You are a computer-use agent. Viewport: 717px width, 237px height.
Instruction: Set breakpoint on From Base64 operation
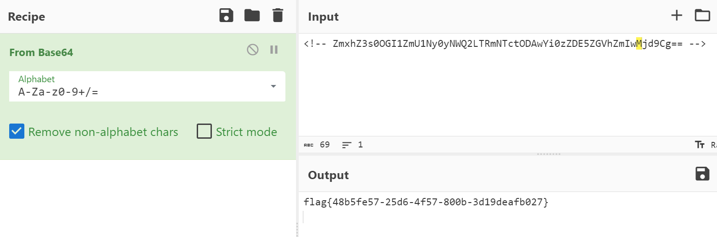point(274,50)
